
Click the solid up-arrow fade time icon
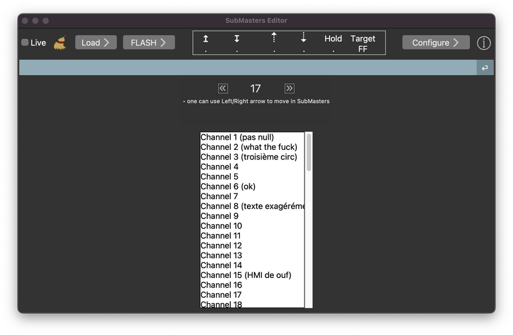tap(206, 39)
